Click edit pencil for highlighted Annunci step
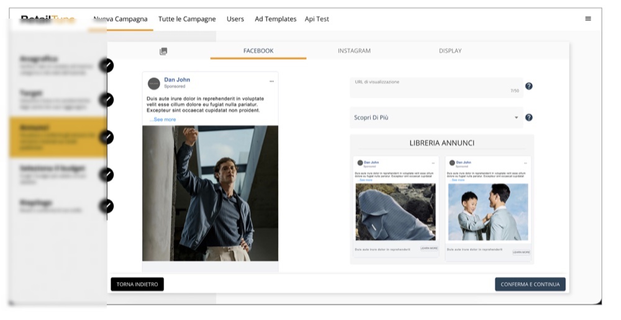 click(x=107, y=137)
